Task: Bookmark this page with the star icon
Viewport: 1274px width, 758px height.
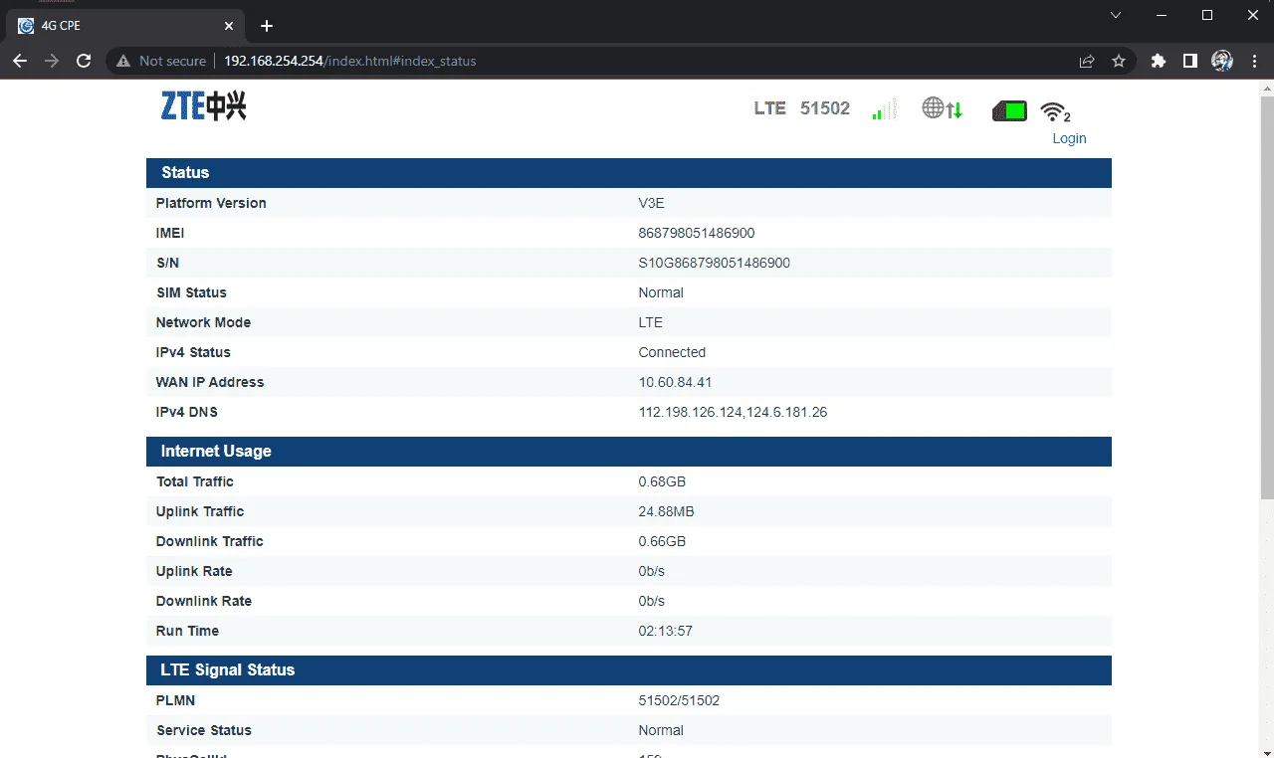Action: click(1119, 61)
